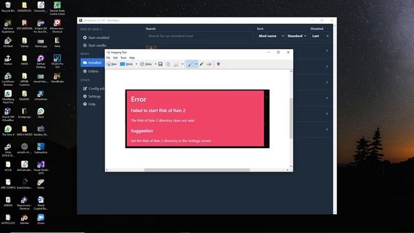
Task: Copy the snip using the Copy icon
Action: tap(168, 64)
